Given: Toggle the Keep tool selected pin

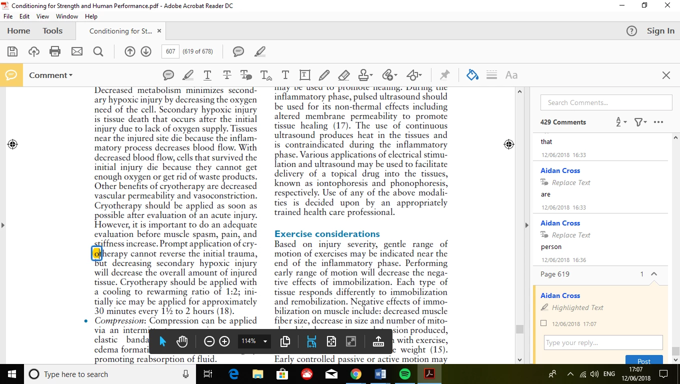Looking at the screenshot, I should coord(444,75).
